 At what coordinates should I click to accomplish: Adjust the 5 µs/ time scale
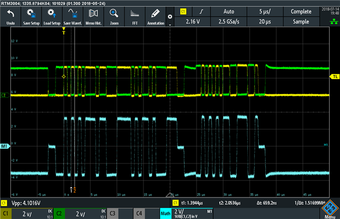pyautogui.click(x=265, y=12)
